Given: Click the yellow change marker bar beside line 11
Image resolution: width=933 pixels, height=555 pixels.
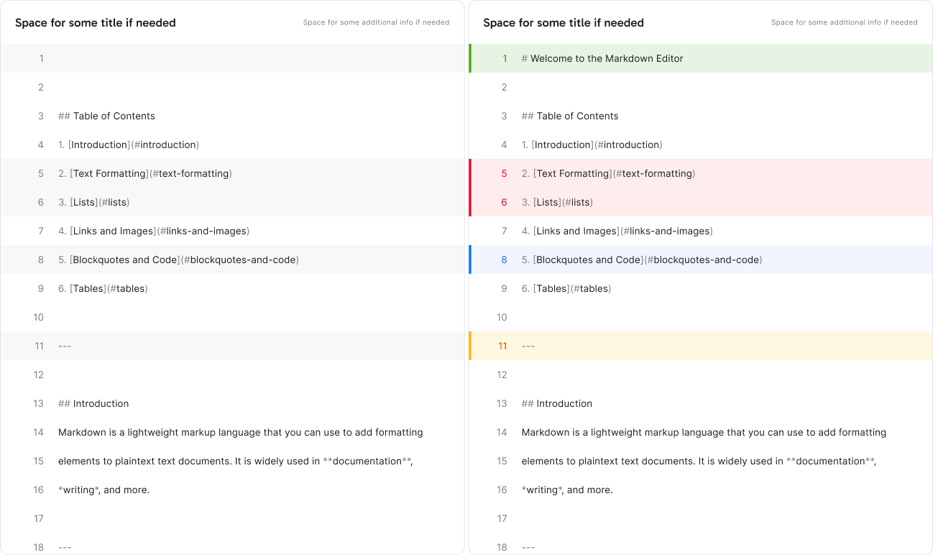Looking at the screenshot, I should (x=470, y=346).
